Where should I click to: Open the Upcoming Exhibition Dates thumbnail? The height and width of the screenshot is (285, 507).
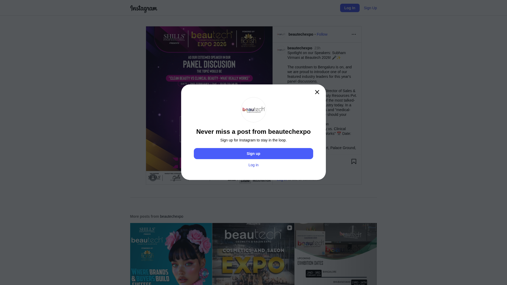[336, 254]
